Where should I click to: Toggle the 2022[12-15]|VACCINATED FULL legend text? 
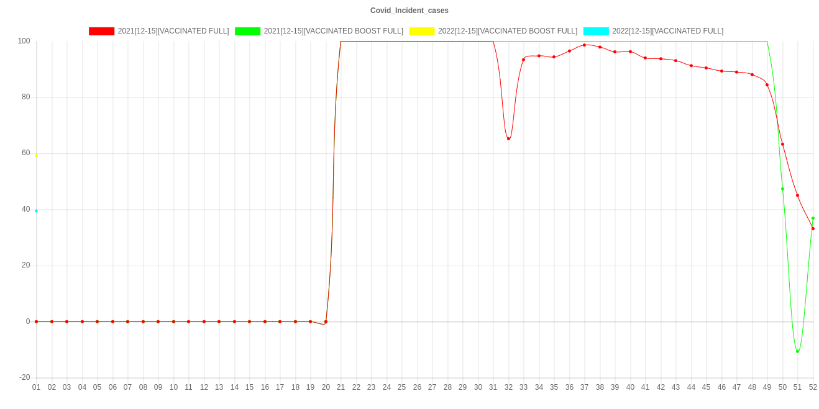[x=667, y=31]
